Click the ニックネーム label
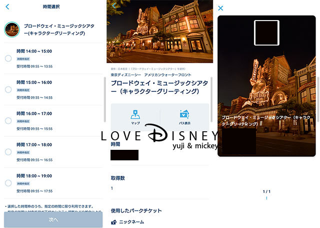The width and height of the screenshot is (320, 228). click(131, 222)
